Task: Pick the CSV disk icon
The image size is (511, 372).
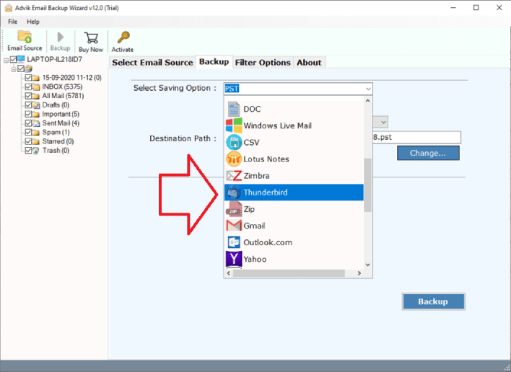Action: (234, 142)
